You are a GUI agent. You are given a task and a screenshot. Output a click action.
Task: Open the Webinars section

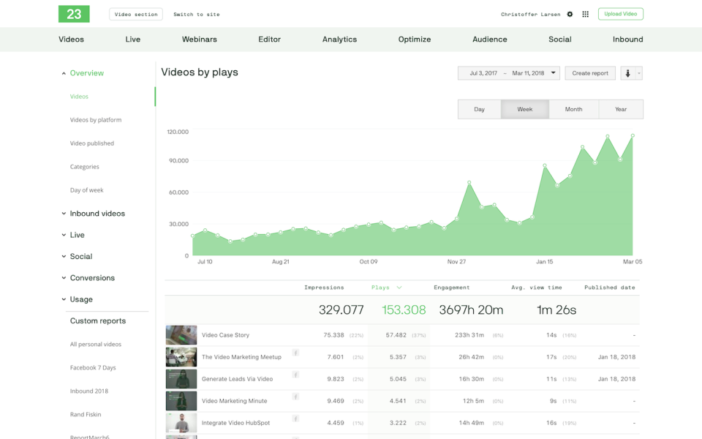(x=199, y=39)
